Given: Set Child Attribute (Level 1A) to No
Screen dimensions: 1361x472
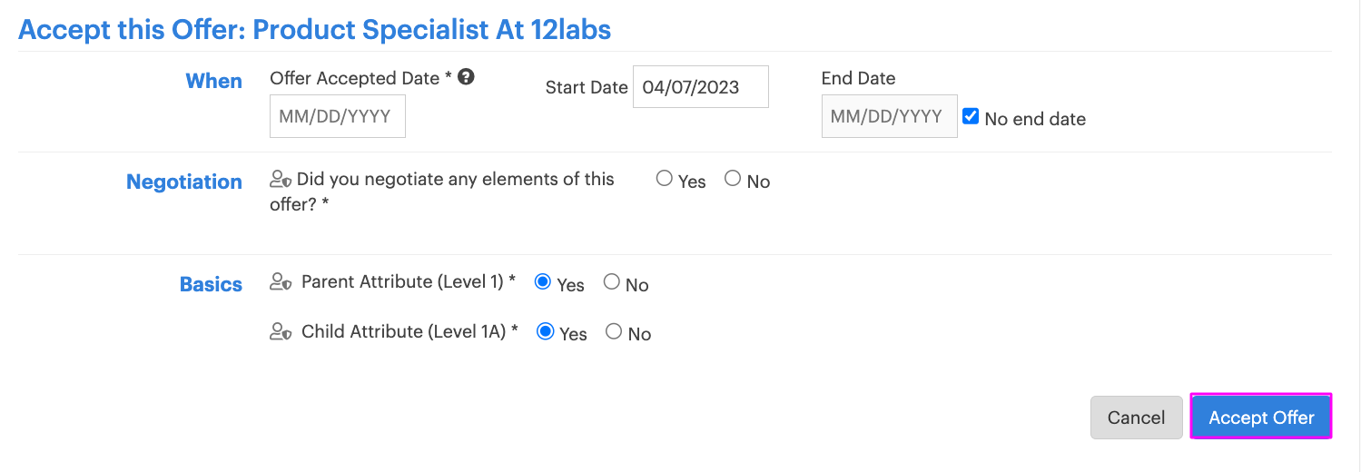Looking at the screenshot, I should [614, 331].
